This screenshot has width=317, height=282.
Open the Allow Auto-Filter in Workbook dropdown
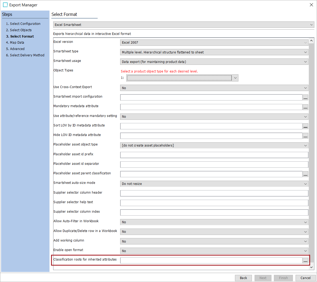coord(214,222)
